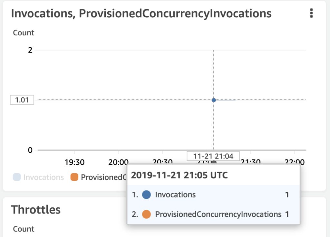Select the Invocations, ProvisionedConcurrencyInvocations chart title
330x237 pixels.
click(x=141, y=13)
